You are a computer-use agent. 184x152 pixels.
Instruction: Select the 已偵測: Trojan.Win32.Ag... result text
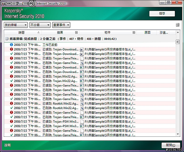60,76
